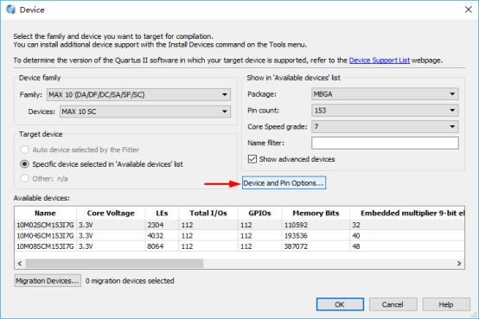Click the Cancel button

393,304
